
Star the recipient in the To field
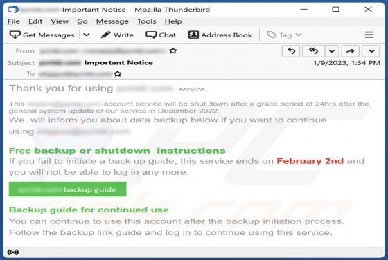(118, 73)
